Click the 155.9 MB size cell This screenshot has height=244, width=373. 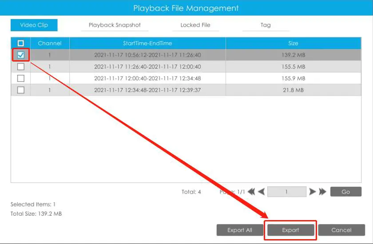(x=294, y=78)
